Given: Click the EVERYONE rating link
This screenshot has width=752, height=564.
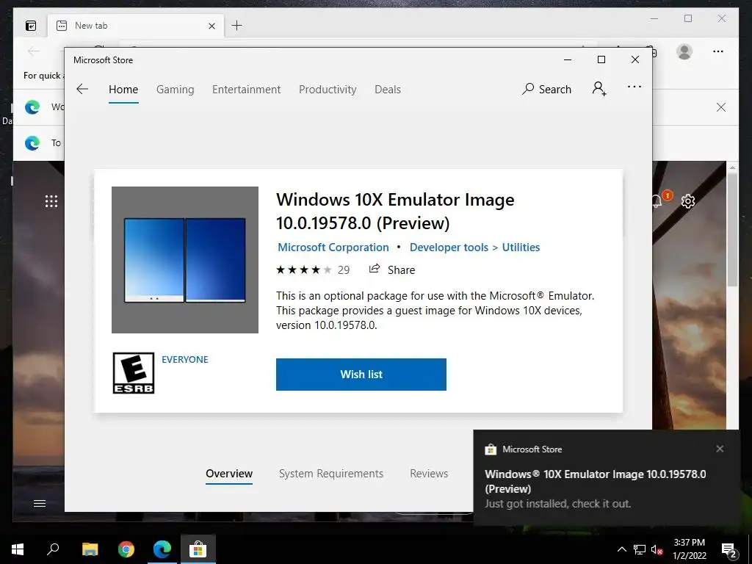Looking at the screenshot, I should [184, 359].
